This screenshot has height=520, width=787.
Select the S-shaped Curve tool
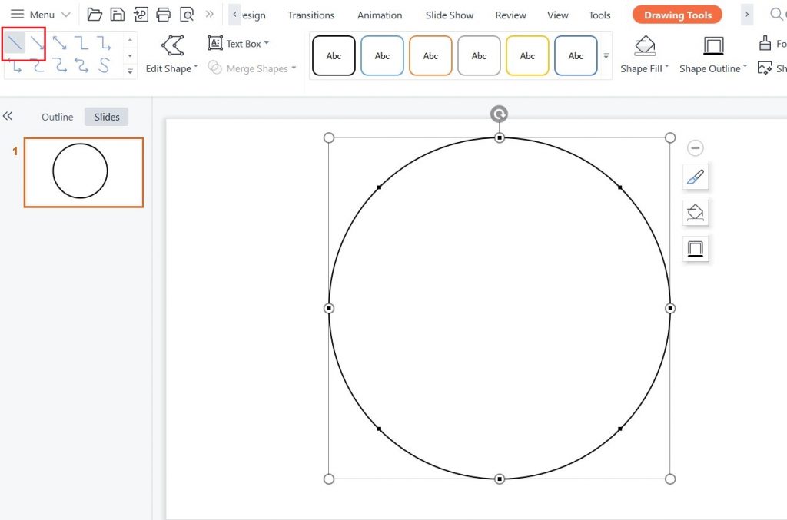click(x=104, y=65)
